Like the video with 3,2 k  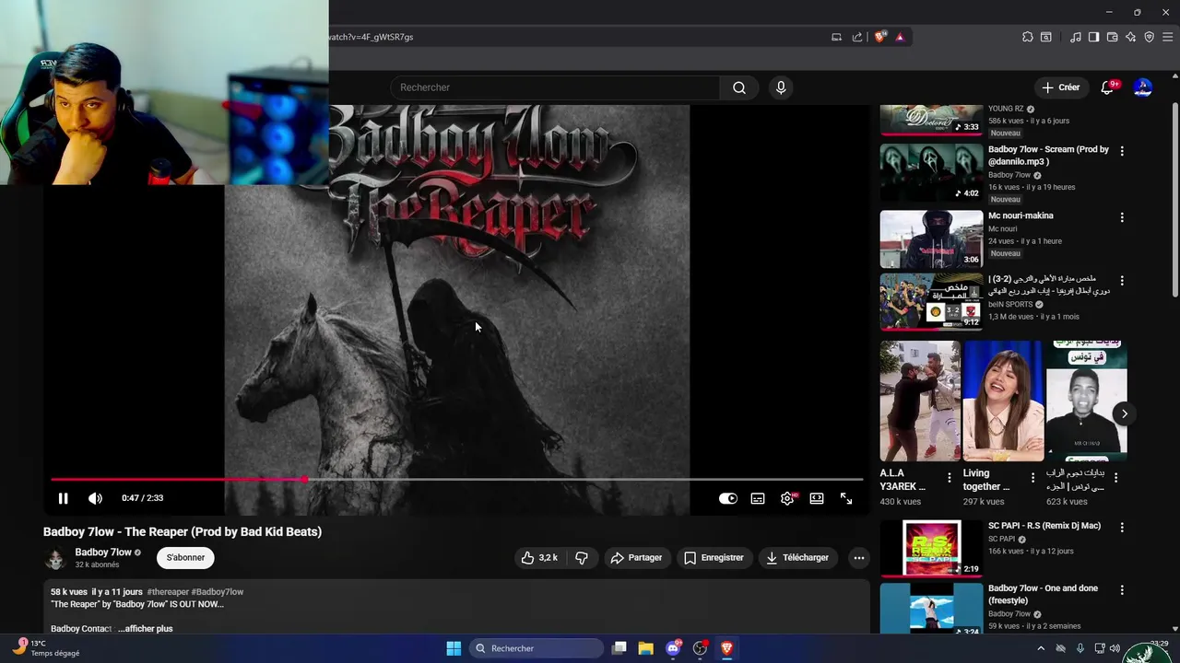[x=539, y=557]
